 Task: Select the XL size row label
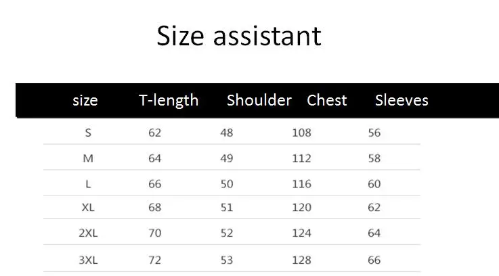(88, 207)
